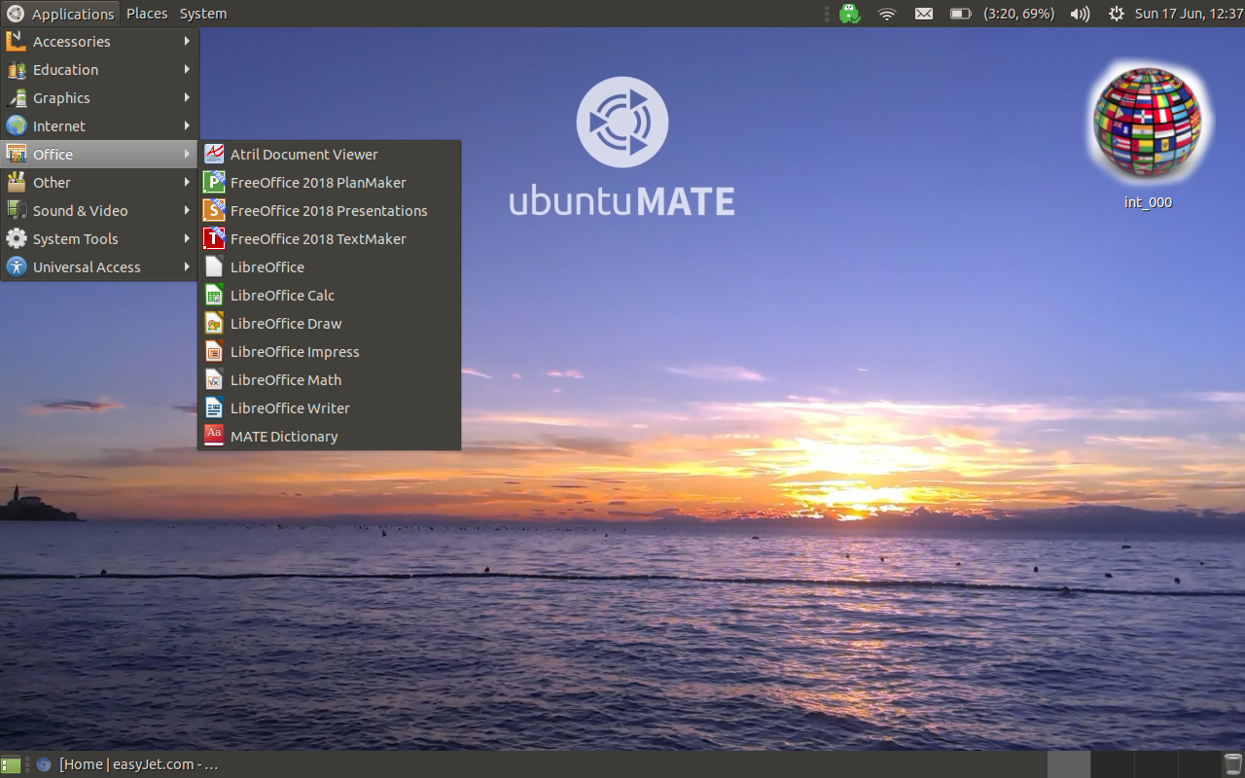Open FreeOffice 2018 TextMaker
1245x778 pixels.
(x=329, y=239)
